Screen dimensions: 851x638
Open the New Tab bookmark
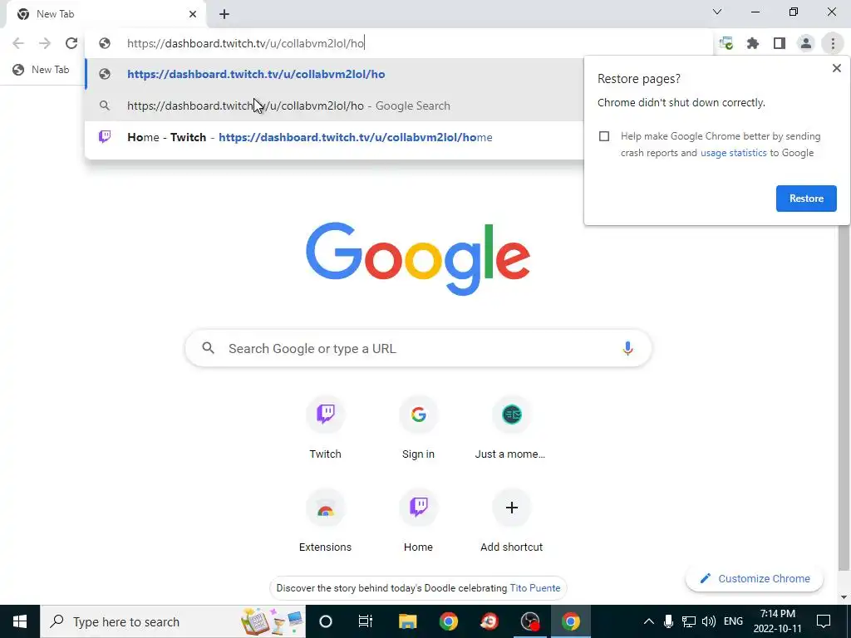[x=42, y=70]
